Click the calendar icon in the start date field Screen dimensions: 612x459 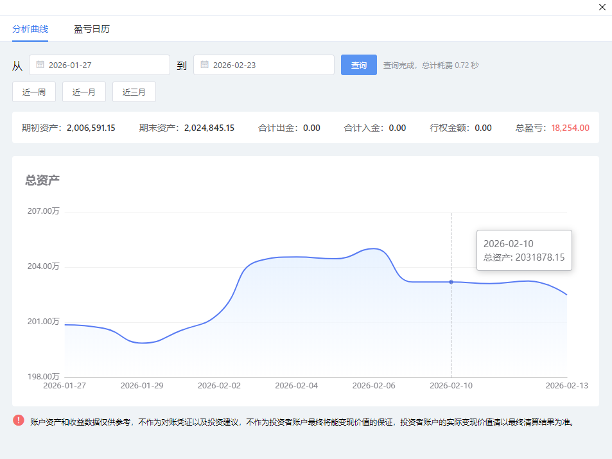(40, 65)
